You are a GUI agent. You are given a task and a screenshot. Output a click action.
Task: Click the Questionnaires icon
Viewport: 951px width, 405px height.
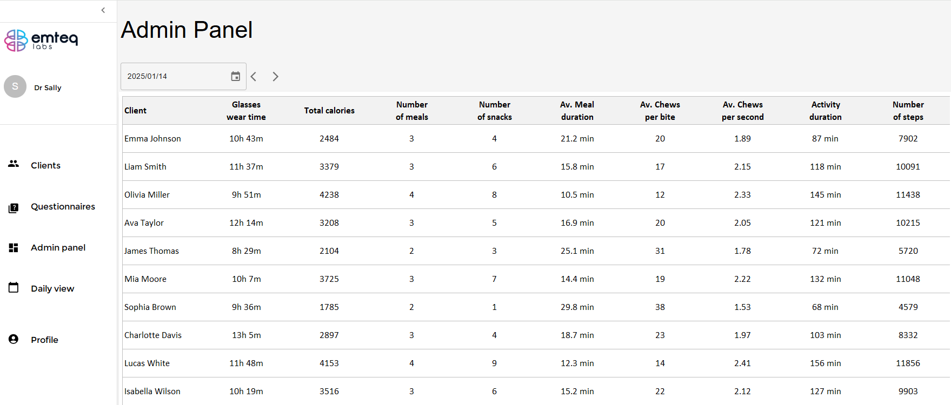point(14,208)
